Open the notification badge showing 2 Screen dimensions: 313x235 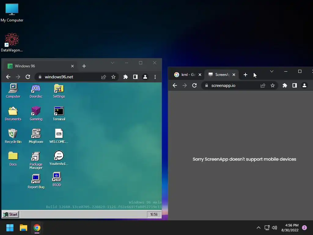click(304, 228)
